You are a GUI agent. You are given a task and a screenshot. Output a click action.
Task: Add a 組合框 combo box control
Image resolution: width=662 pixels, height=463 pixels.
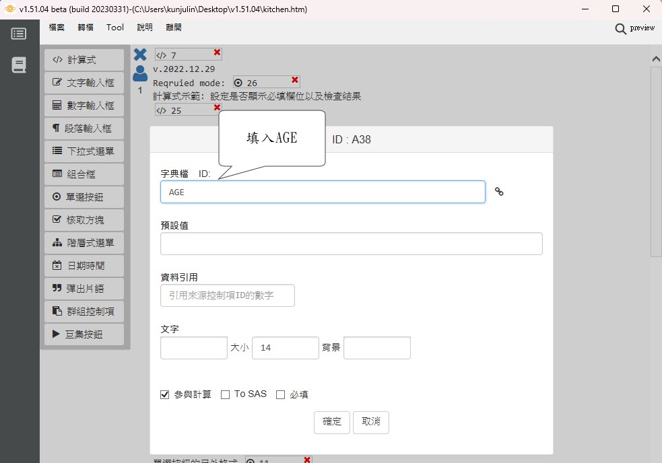pyautogui.click(x=84, y=174)
